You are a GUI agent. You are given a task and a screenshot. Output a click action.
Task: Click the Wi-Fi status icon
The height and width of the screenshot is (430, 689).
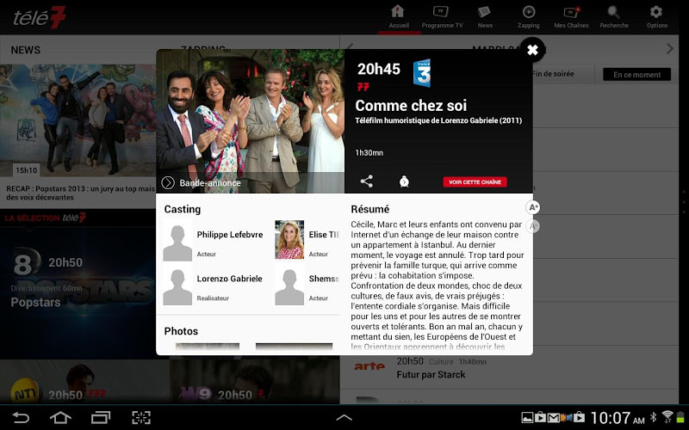(667, 417)
